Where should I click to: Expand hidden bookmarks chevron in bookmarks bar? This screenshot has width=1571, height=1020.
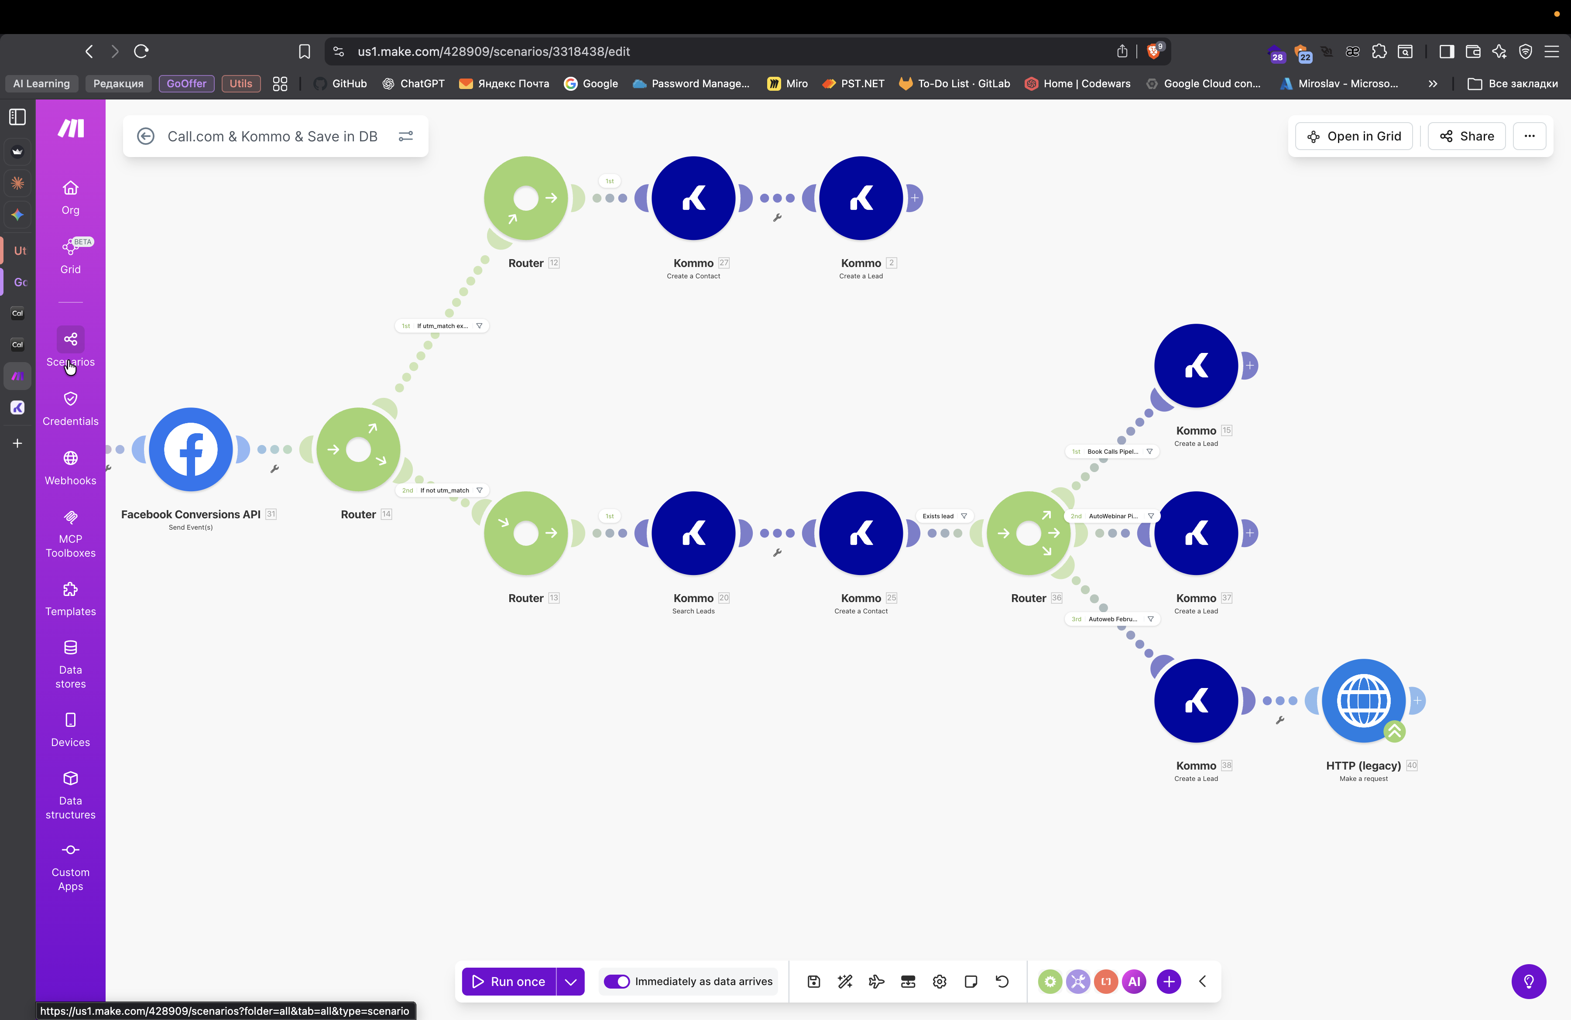click(1432, 84)
